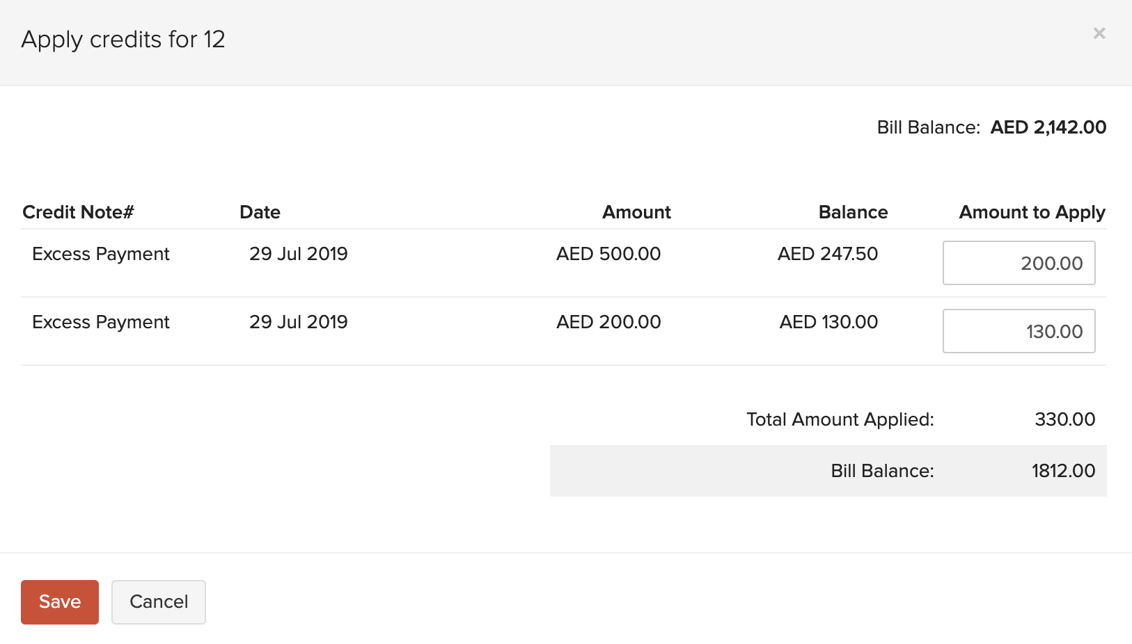The image size is (1132, 644).
Task: Click the AED 2,142.00 bill balance at top
Action: [x=1048, y=127]
